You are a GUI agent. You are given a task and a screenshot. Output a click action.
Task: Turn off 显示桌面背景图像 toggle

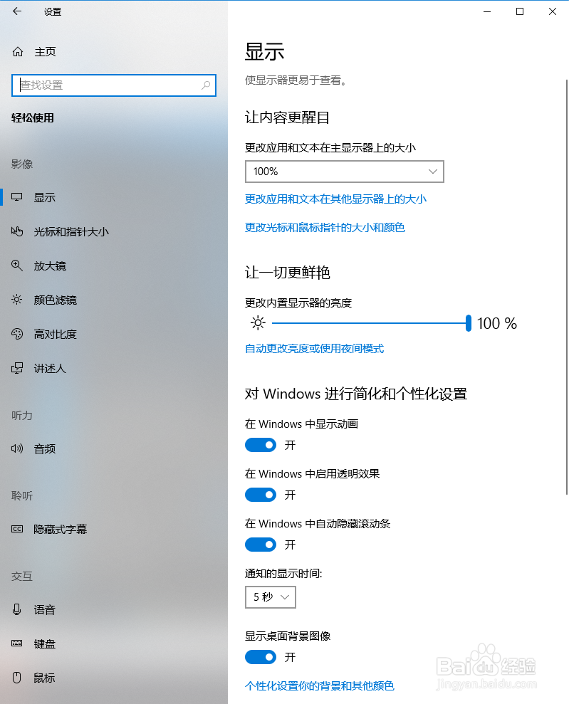[x=261, y=657]
